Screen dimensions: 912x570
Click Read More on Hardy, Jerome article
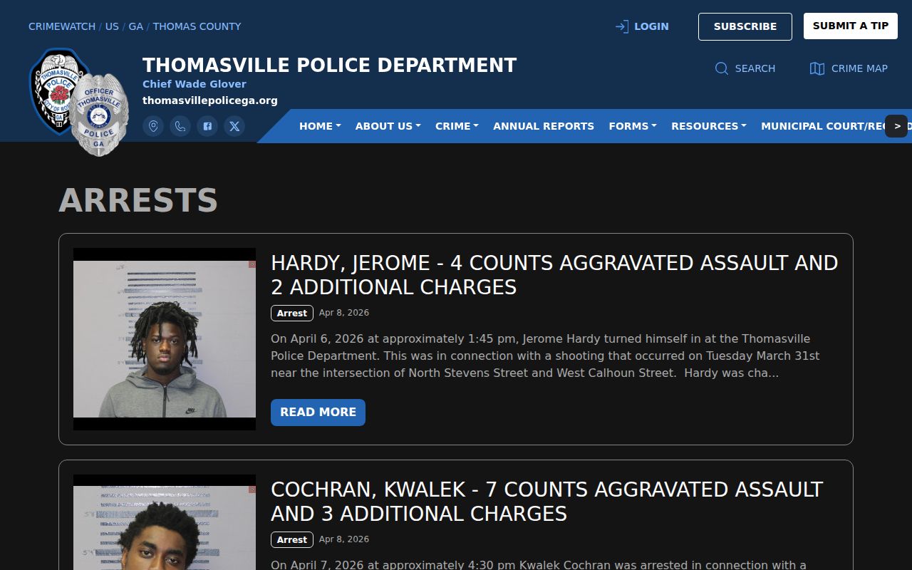[318, 413]
